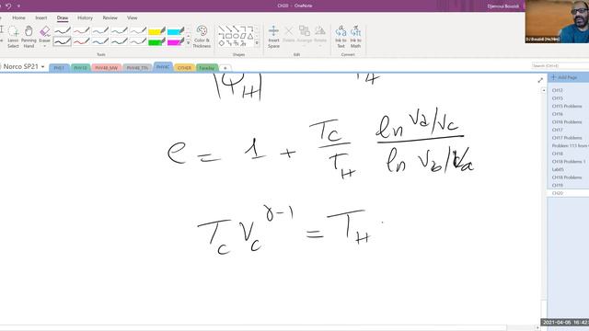589x331 pixels.
Task: Open the Home ribbon tab
Action: point(18,17)
